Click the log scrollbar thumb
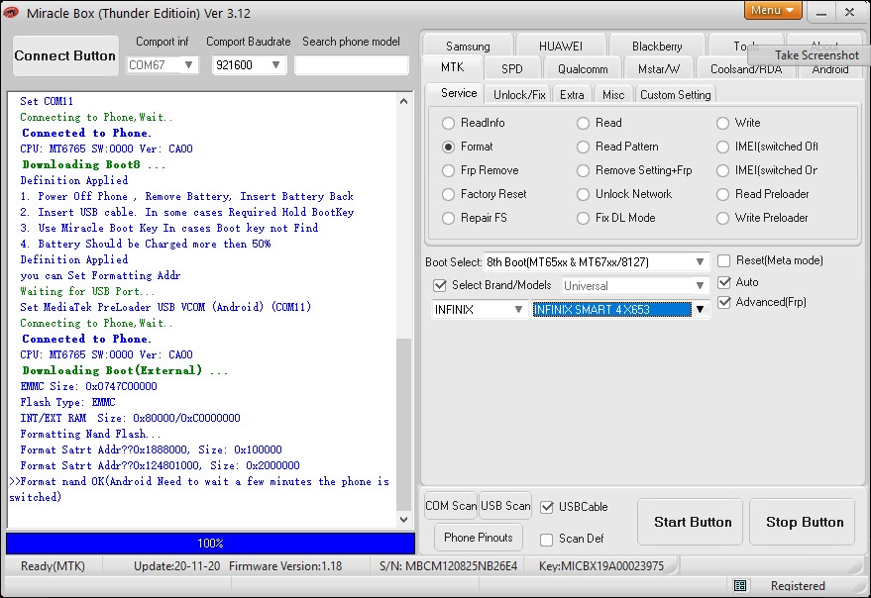 tap(404, 424)
